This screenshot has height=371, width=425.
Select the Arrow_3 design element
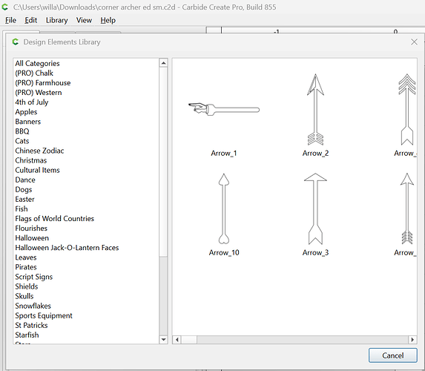(315, 209)
